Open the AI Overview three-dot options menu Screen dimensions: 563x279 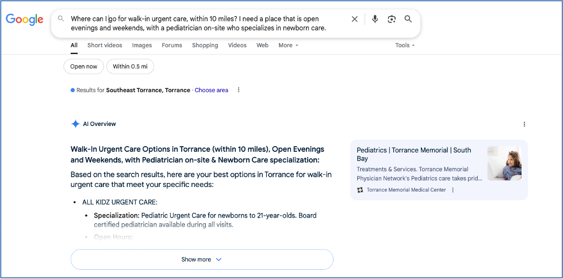pos(524,124)
